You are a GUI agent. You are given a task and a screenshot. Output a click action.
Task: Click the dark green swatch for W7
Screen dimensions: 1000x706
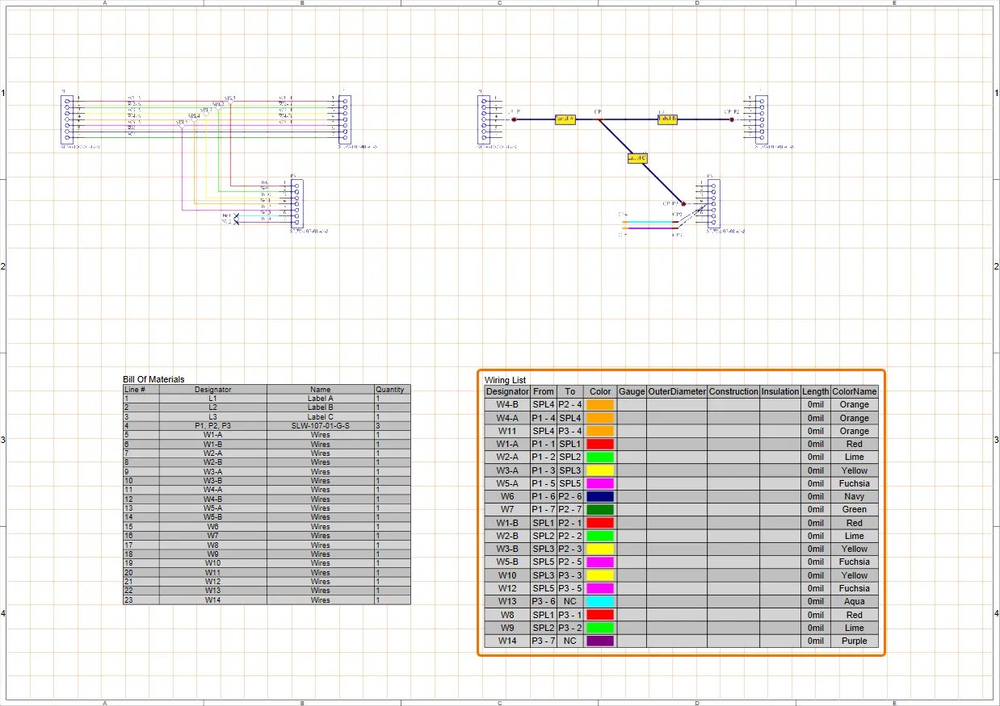click(x=600, y=509)
